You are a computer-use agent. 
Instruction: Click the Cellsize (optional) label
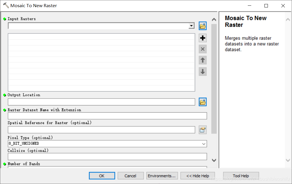pyautogui.click(x=28, y=151)
